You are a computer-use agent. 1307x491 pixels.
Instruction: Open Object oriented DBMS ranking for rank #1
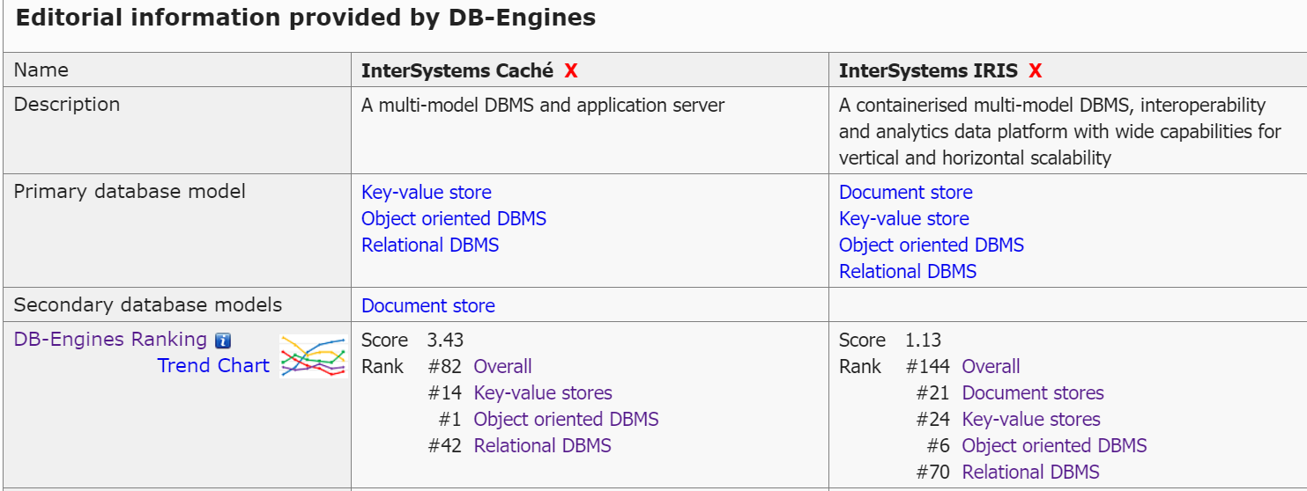(567, 420)
